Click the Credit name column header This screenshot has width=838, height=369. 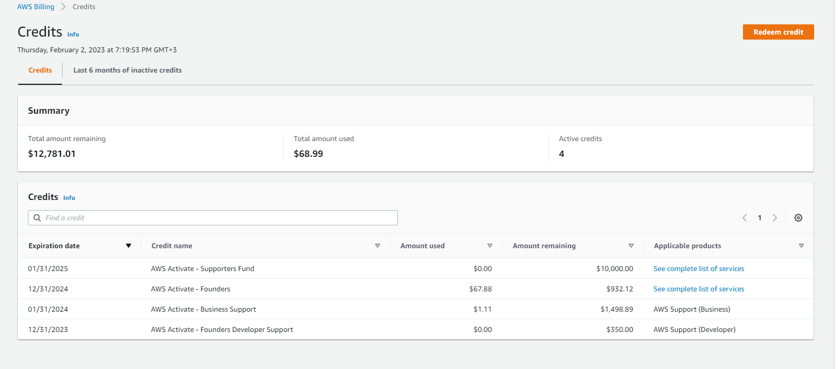coord(172,246)
